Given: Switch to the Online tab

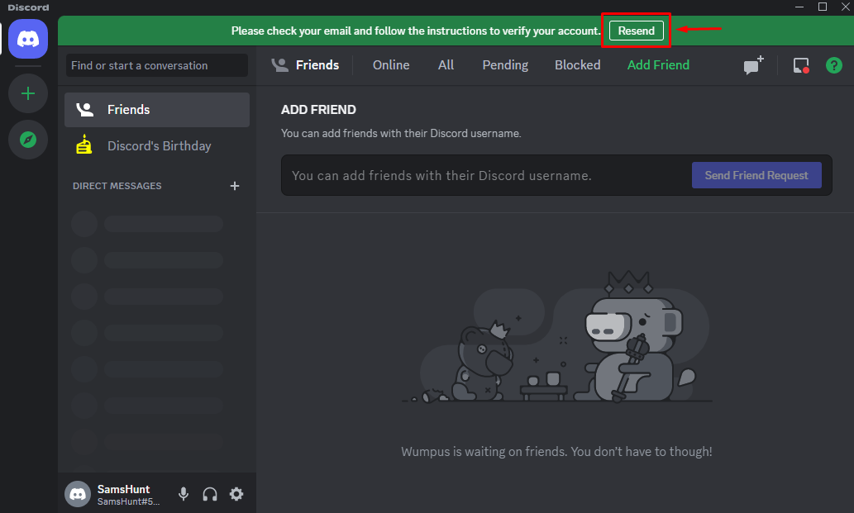Looking at the screenshot, I should tap(391, 65).
